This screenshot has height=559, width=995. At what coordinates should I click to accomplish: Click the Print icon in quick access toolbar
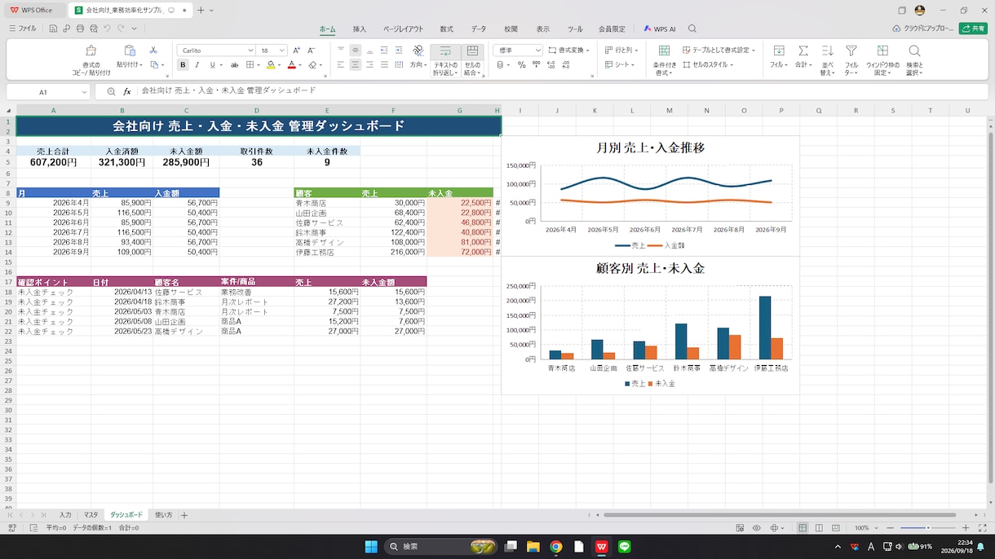[80, 29]
